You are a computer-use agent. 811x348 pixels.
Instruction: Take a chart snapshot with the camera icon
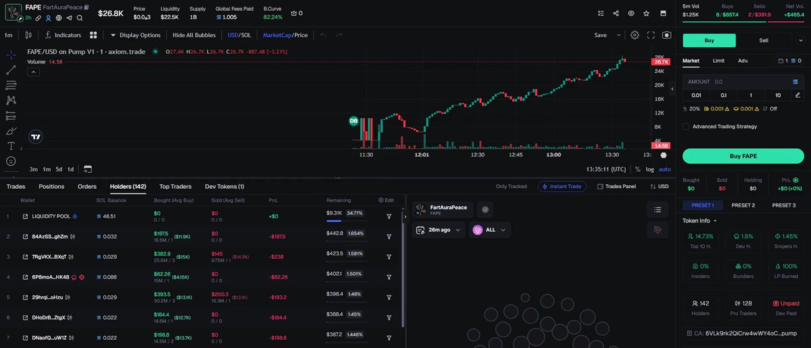click(x=667, y=35)
